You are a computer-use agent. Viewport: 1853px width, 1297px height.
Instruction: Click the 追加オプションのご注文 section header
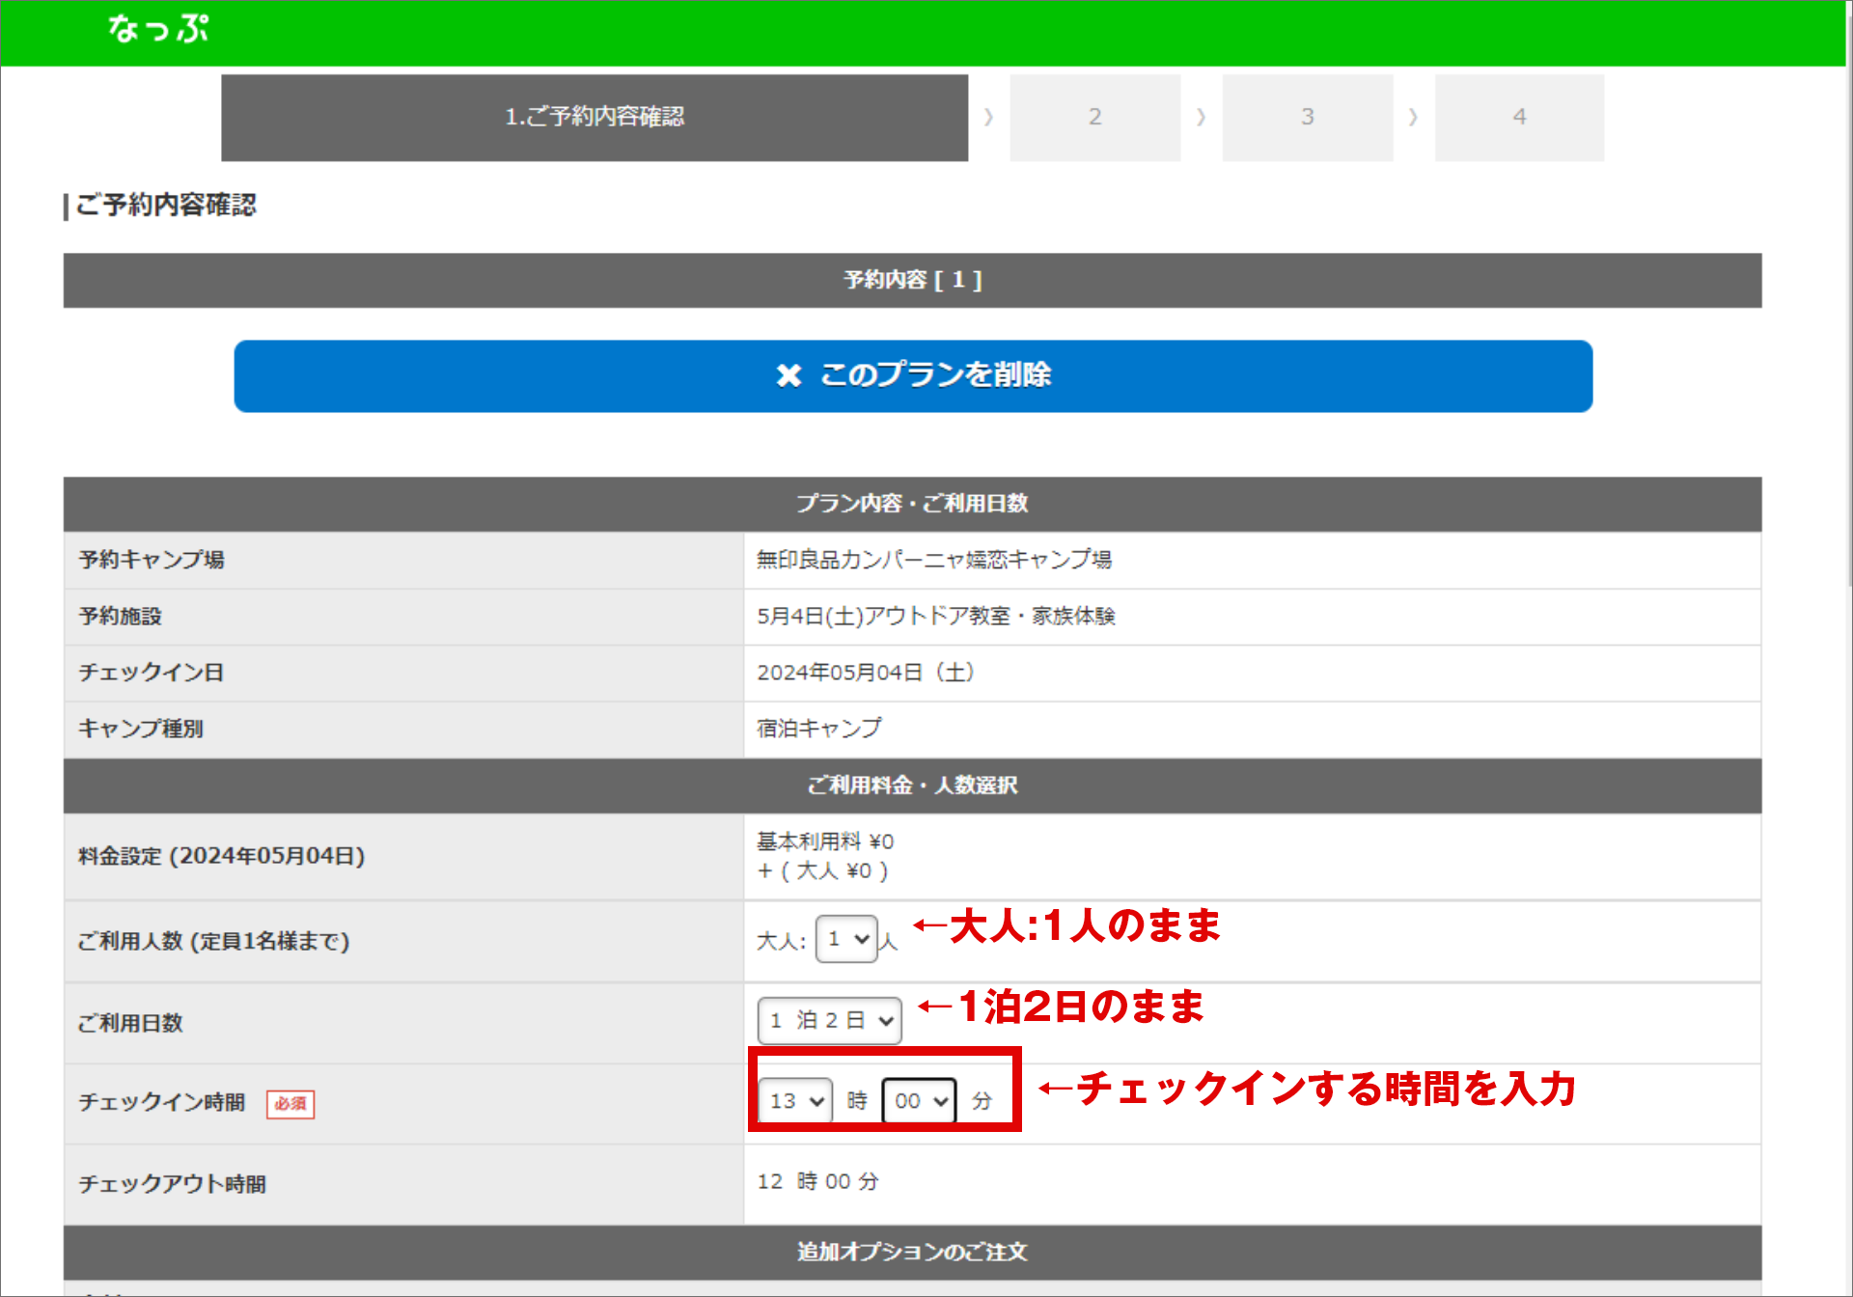point(913,1253)
